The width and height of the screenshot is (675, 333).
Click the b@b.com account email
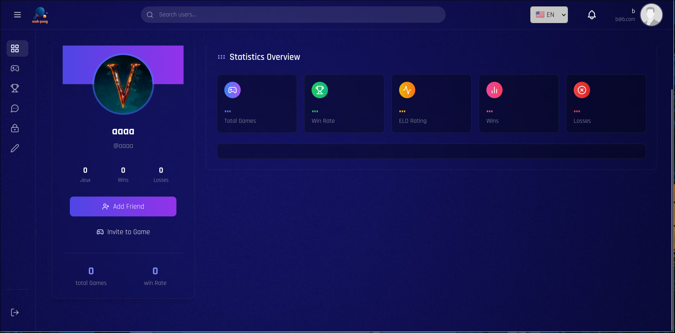(625, 19)
